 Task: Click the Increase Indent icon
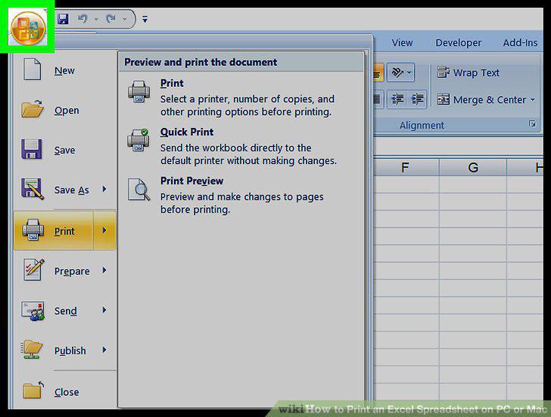[x=417, y=99]
